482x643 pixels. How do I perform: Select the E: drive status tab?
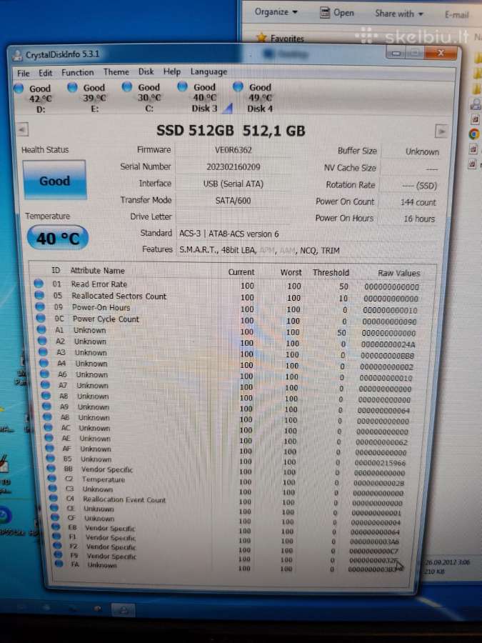click(89, 98)
